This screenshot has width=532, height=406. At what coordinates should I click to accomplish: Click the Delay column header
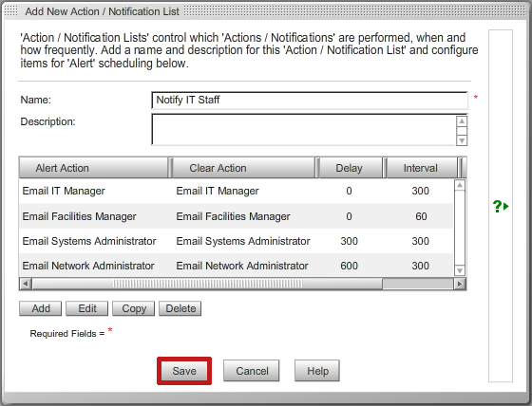click(351, 168)
